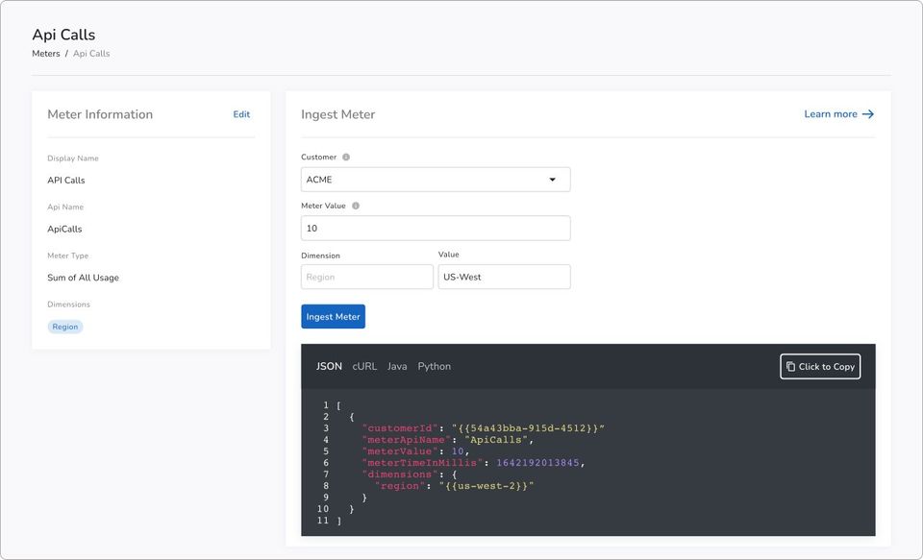The height and width of the screenshot is (560, 923).
Task: Select the Sum of All Usage text
Action: (x=83, y=278)
